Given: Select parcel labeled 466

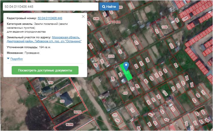Looking at the screenshot, I should [165, 71].
